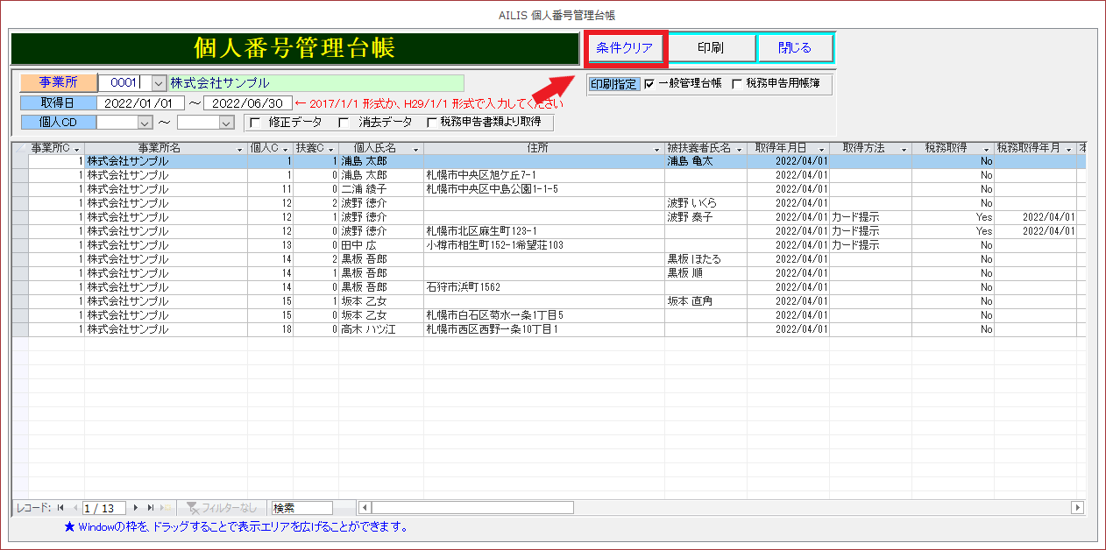Click the new blank record icon
This screenshot has width=1106, height=550.
pos(166,507)
